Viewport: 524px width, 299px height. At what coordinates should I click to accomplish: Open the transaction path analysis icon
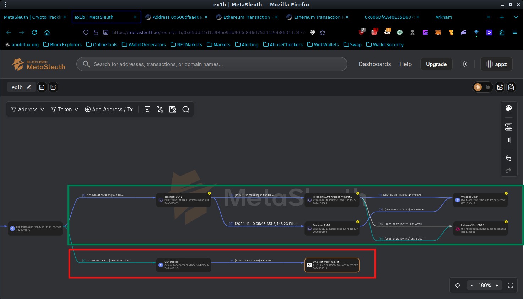tap(160, 110)
